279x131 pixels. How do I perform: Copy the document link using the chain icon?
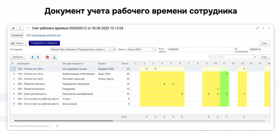(257, 28)
